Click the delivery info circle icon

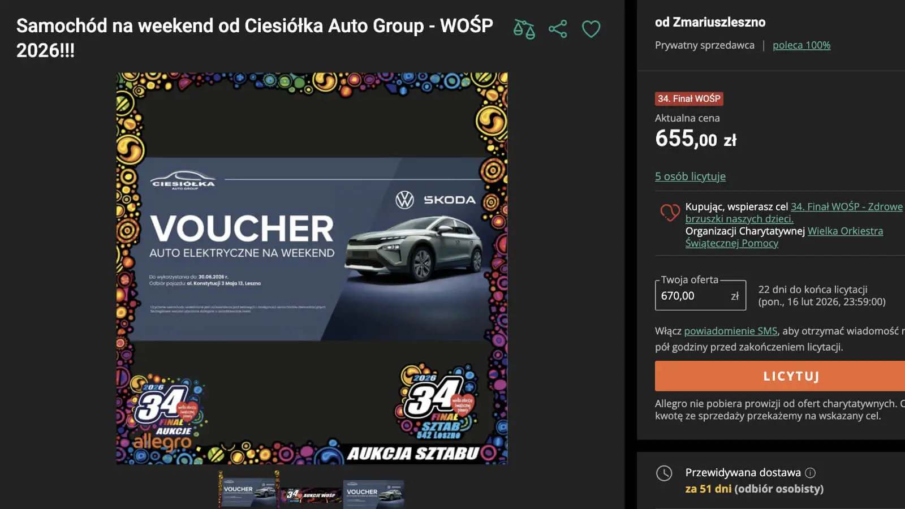tap(810, 472)
